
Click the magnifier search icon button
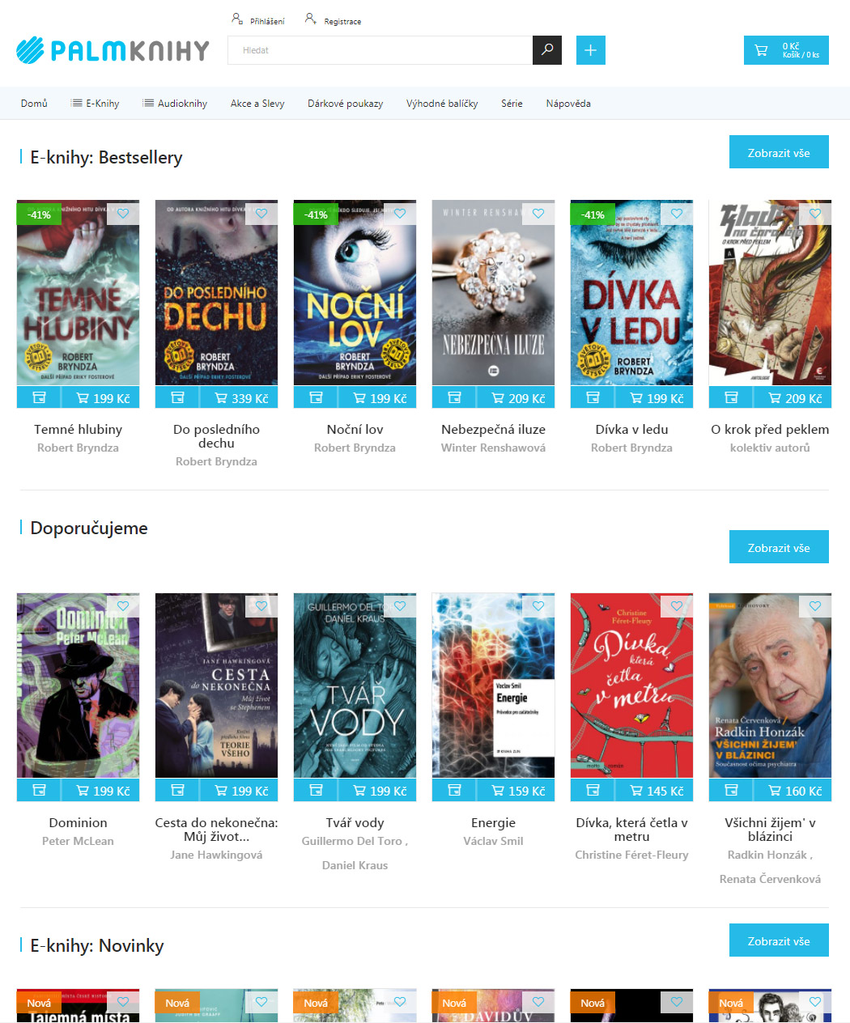coord(547,50)
